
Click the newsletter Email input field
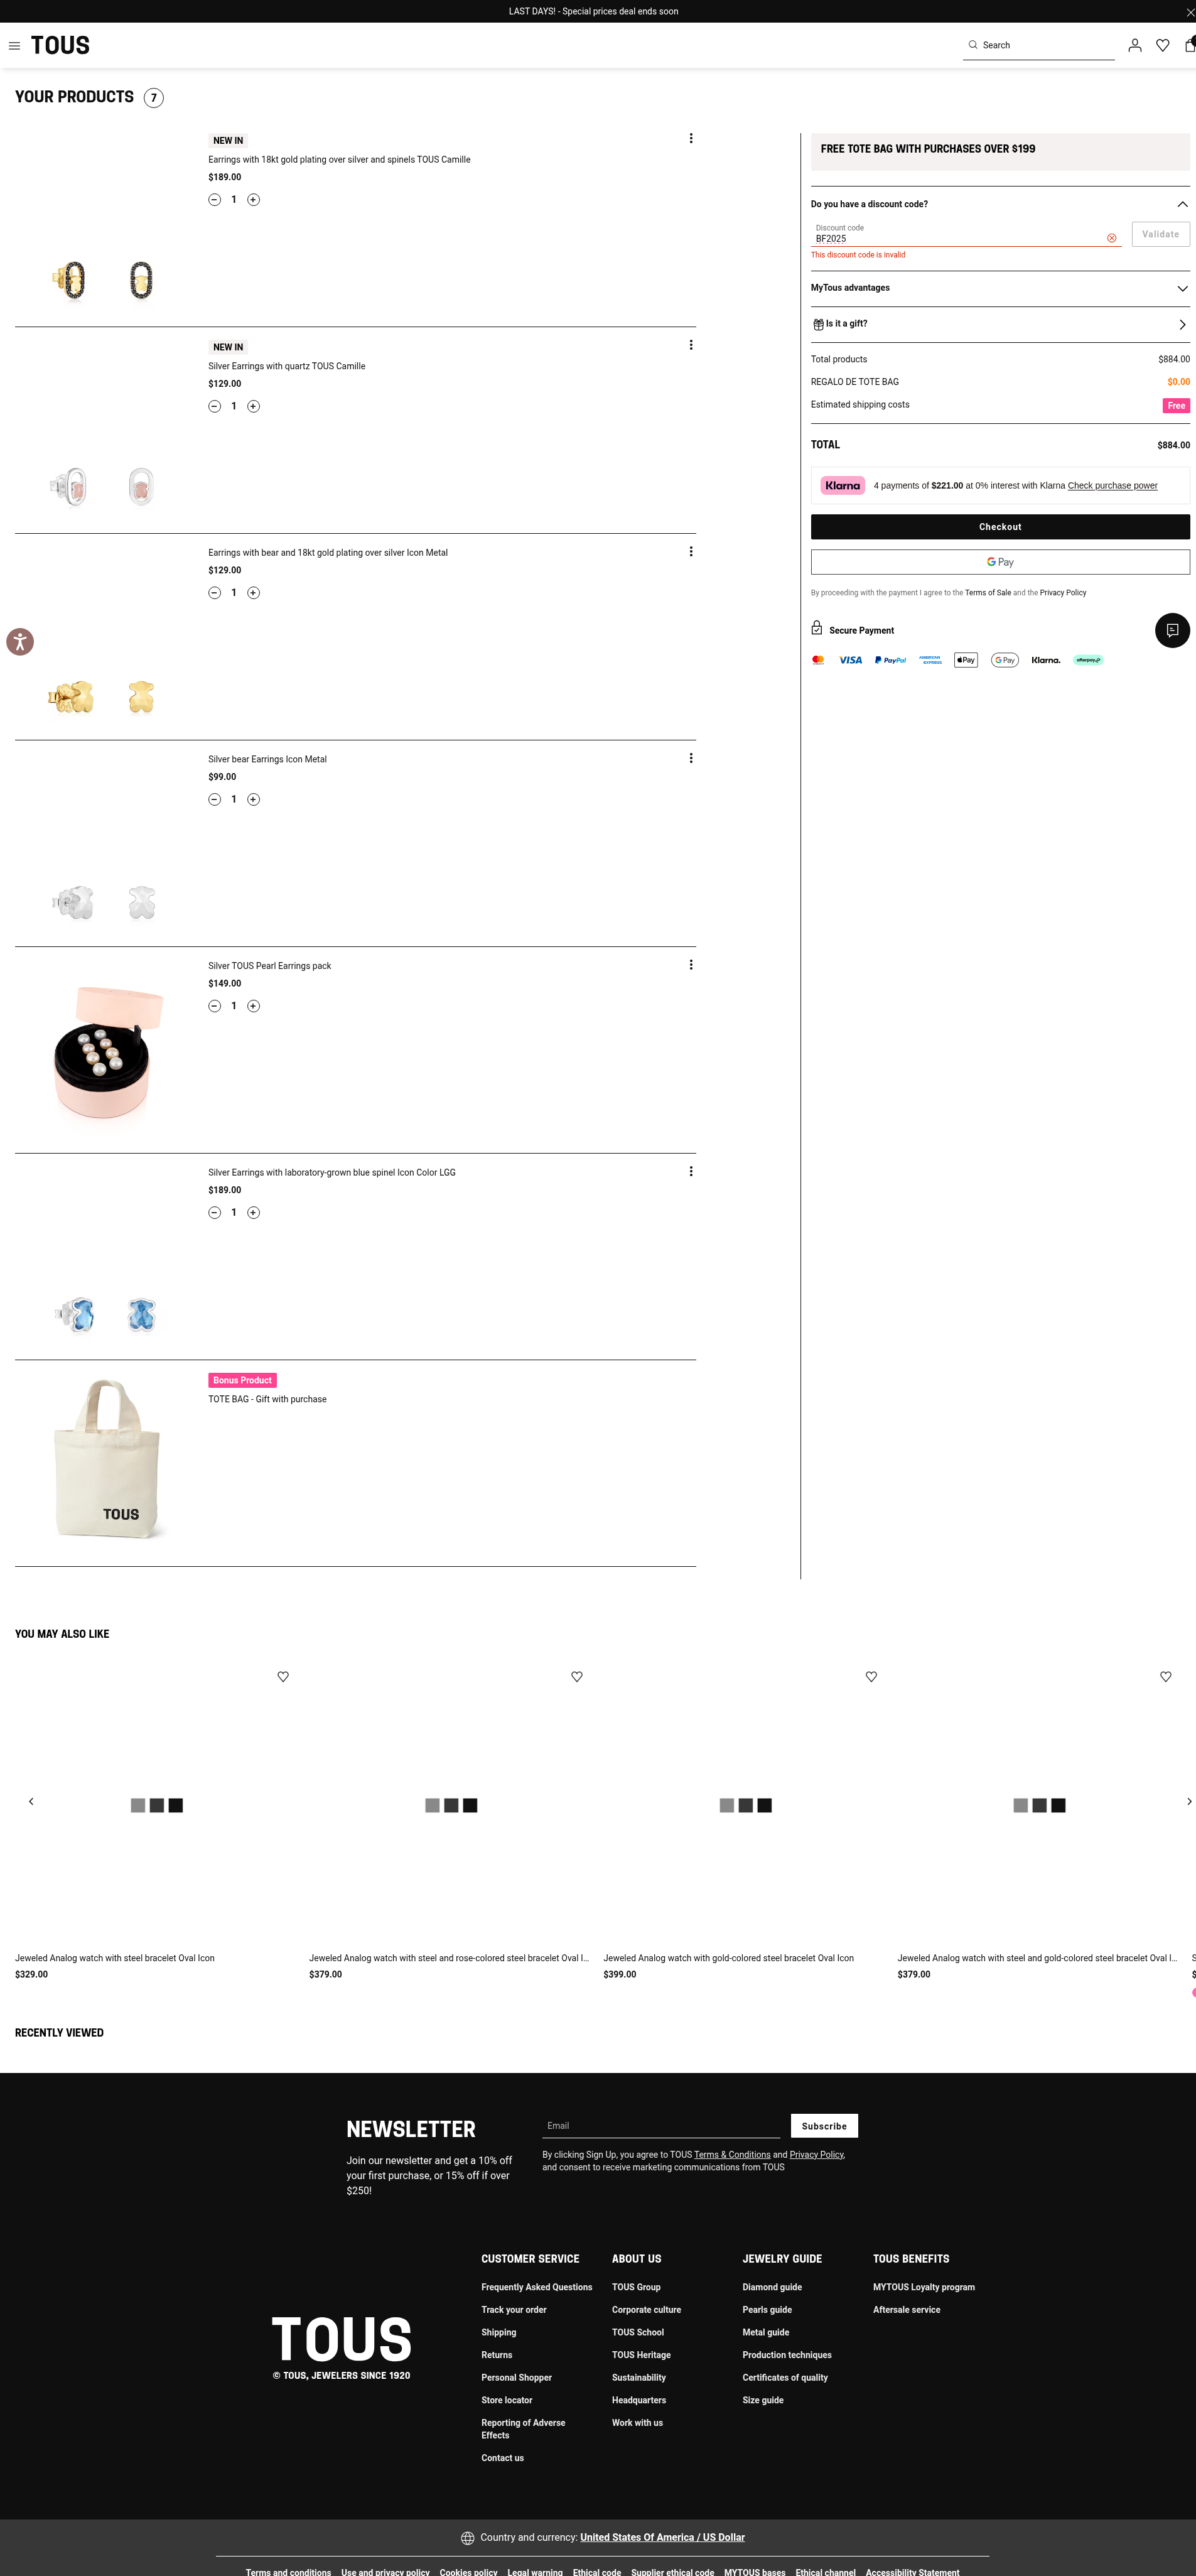coord(660,2126)
